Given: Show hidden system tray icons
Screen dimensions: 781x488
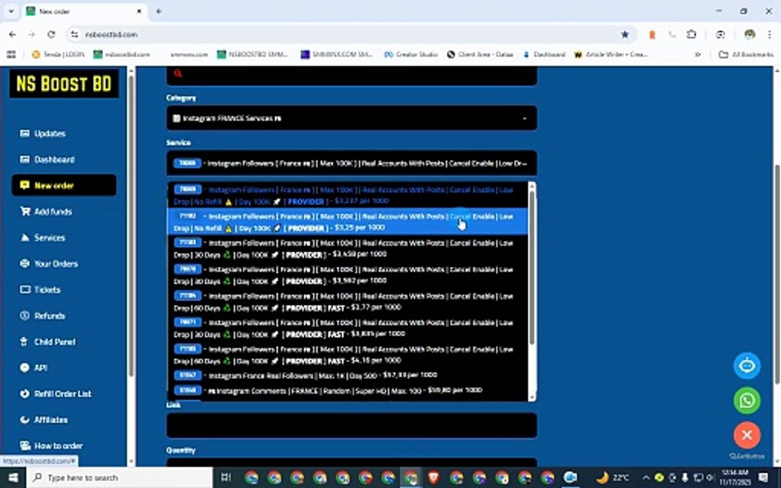Looking at the screenshot, I should point(646,478).
